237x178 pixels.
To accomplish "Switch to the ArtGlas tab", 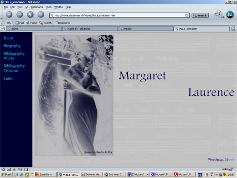I will (146, 29).
